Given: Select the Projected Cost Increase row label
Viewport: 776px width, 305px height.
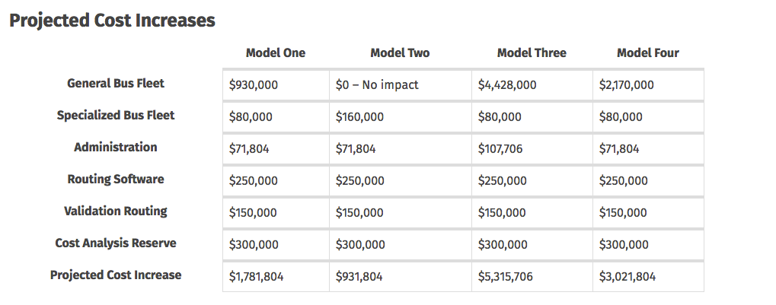Looking at the screenshot, I should [x=116, y=275].
